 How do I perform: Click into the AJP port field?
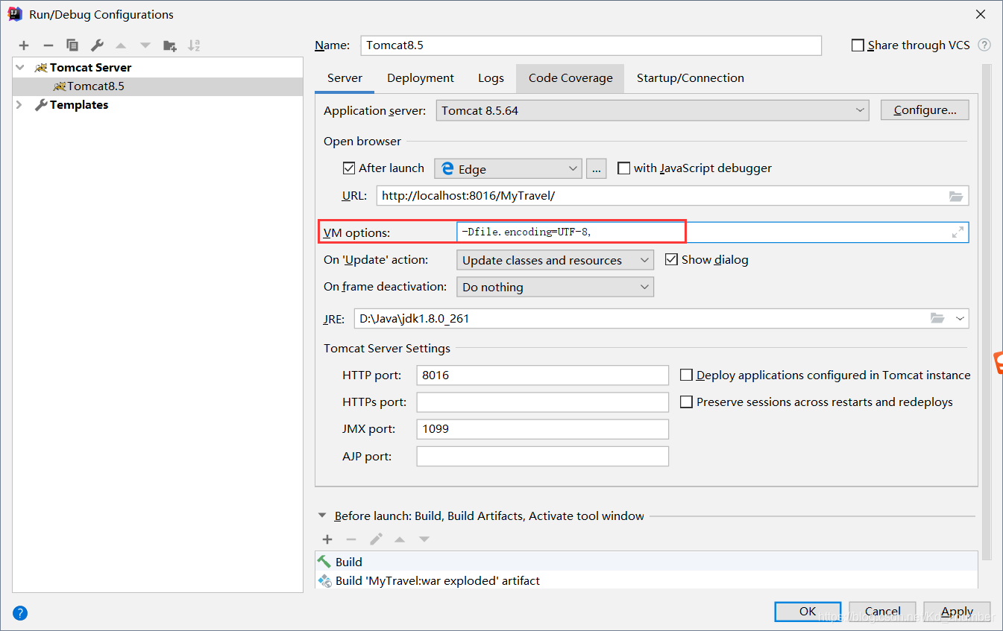coord(543,456)
